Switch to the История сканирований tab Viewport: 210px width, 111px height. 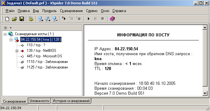[71, 101]
